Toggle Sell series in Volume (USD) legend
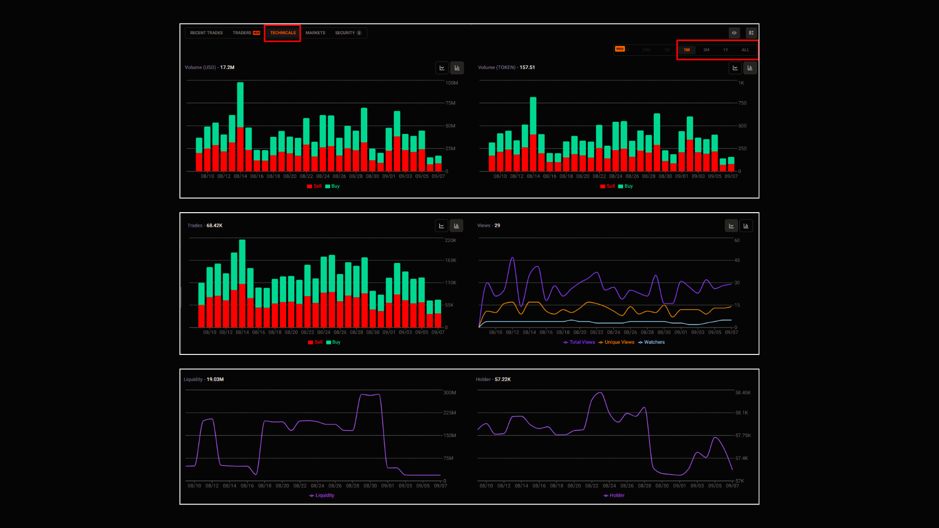The image size is (939, 528). coord(314,186)
